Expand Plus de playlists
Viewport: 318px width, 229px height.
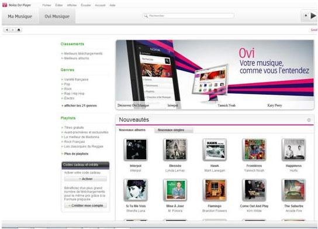[76, 153]
